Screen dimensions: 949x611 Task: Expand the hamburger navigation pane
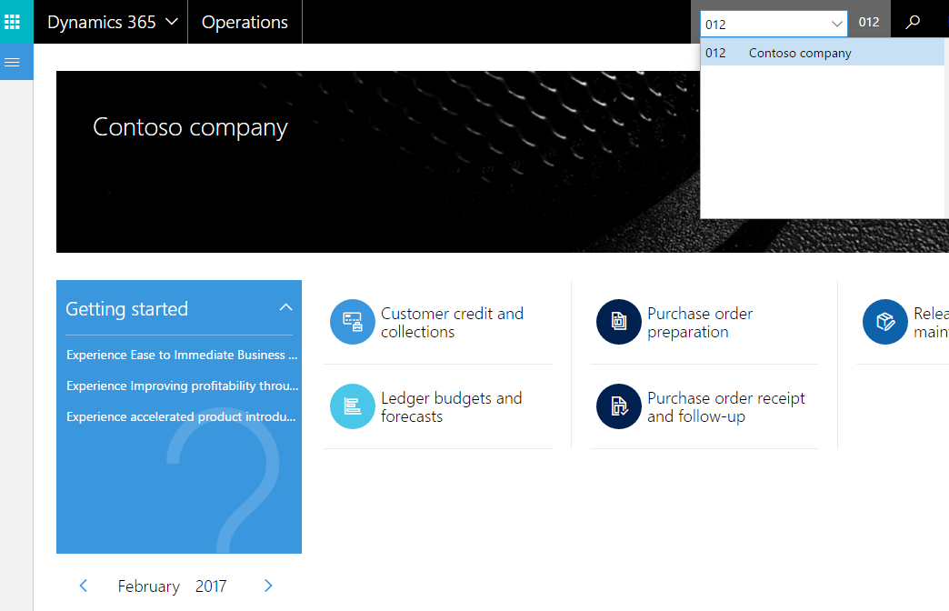tap(12, 63)
